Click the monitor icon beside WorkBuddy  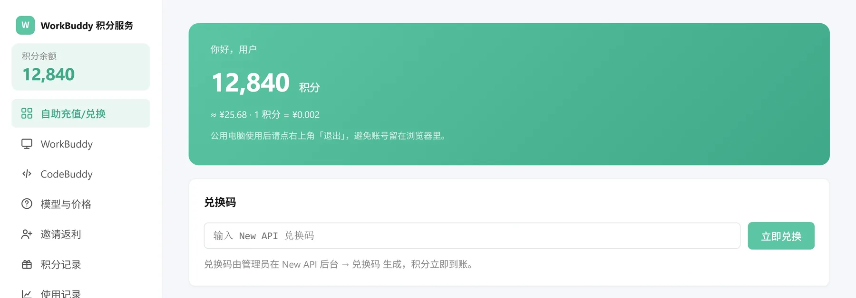point(27,144)
